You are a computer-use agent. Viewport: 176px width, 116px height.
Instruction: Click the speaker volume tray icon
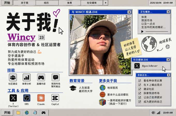click(153, 113)
